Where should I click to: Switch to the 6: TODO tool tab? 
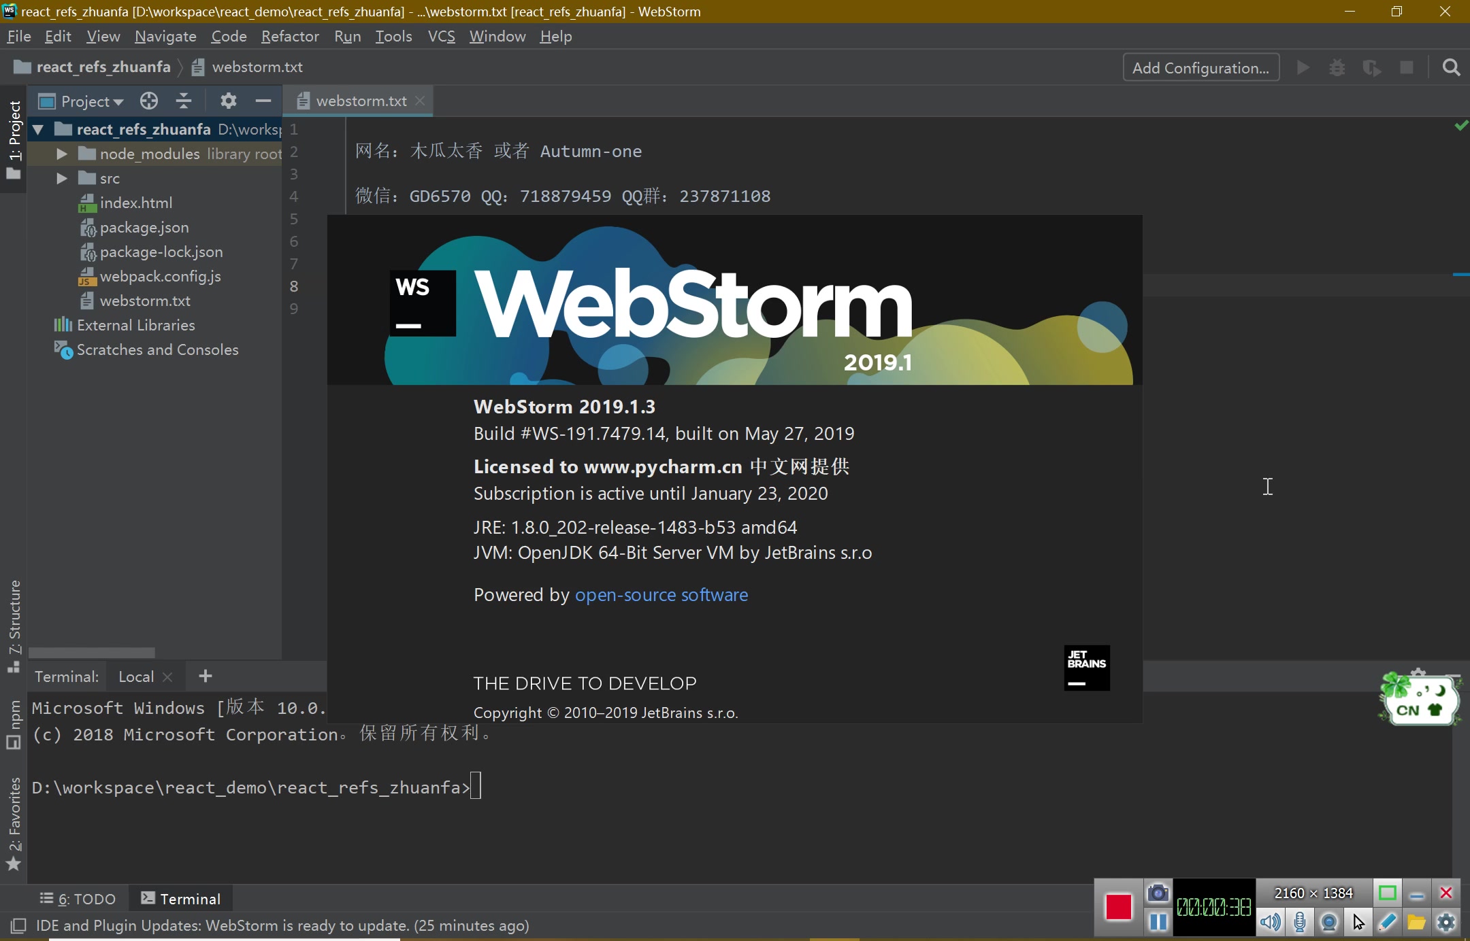78,899
